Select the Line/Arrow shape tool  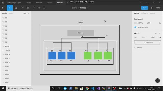pyautogui.click(x=22, y=8)
